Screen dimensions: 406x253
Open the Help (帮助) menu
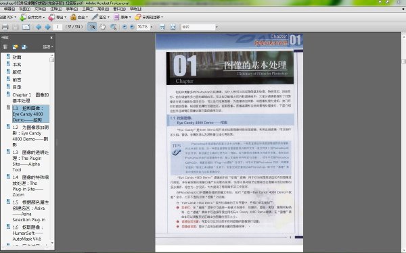(135, 9)
